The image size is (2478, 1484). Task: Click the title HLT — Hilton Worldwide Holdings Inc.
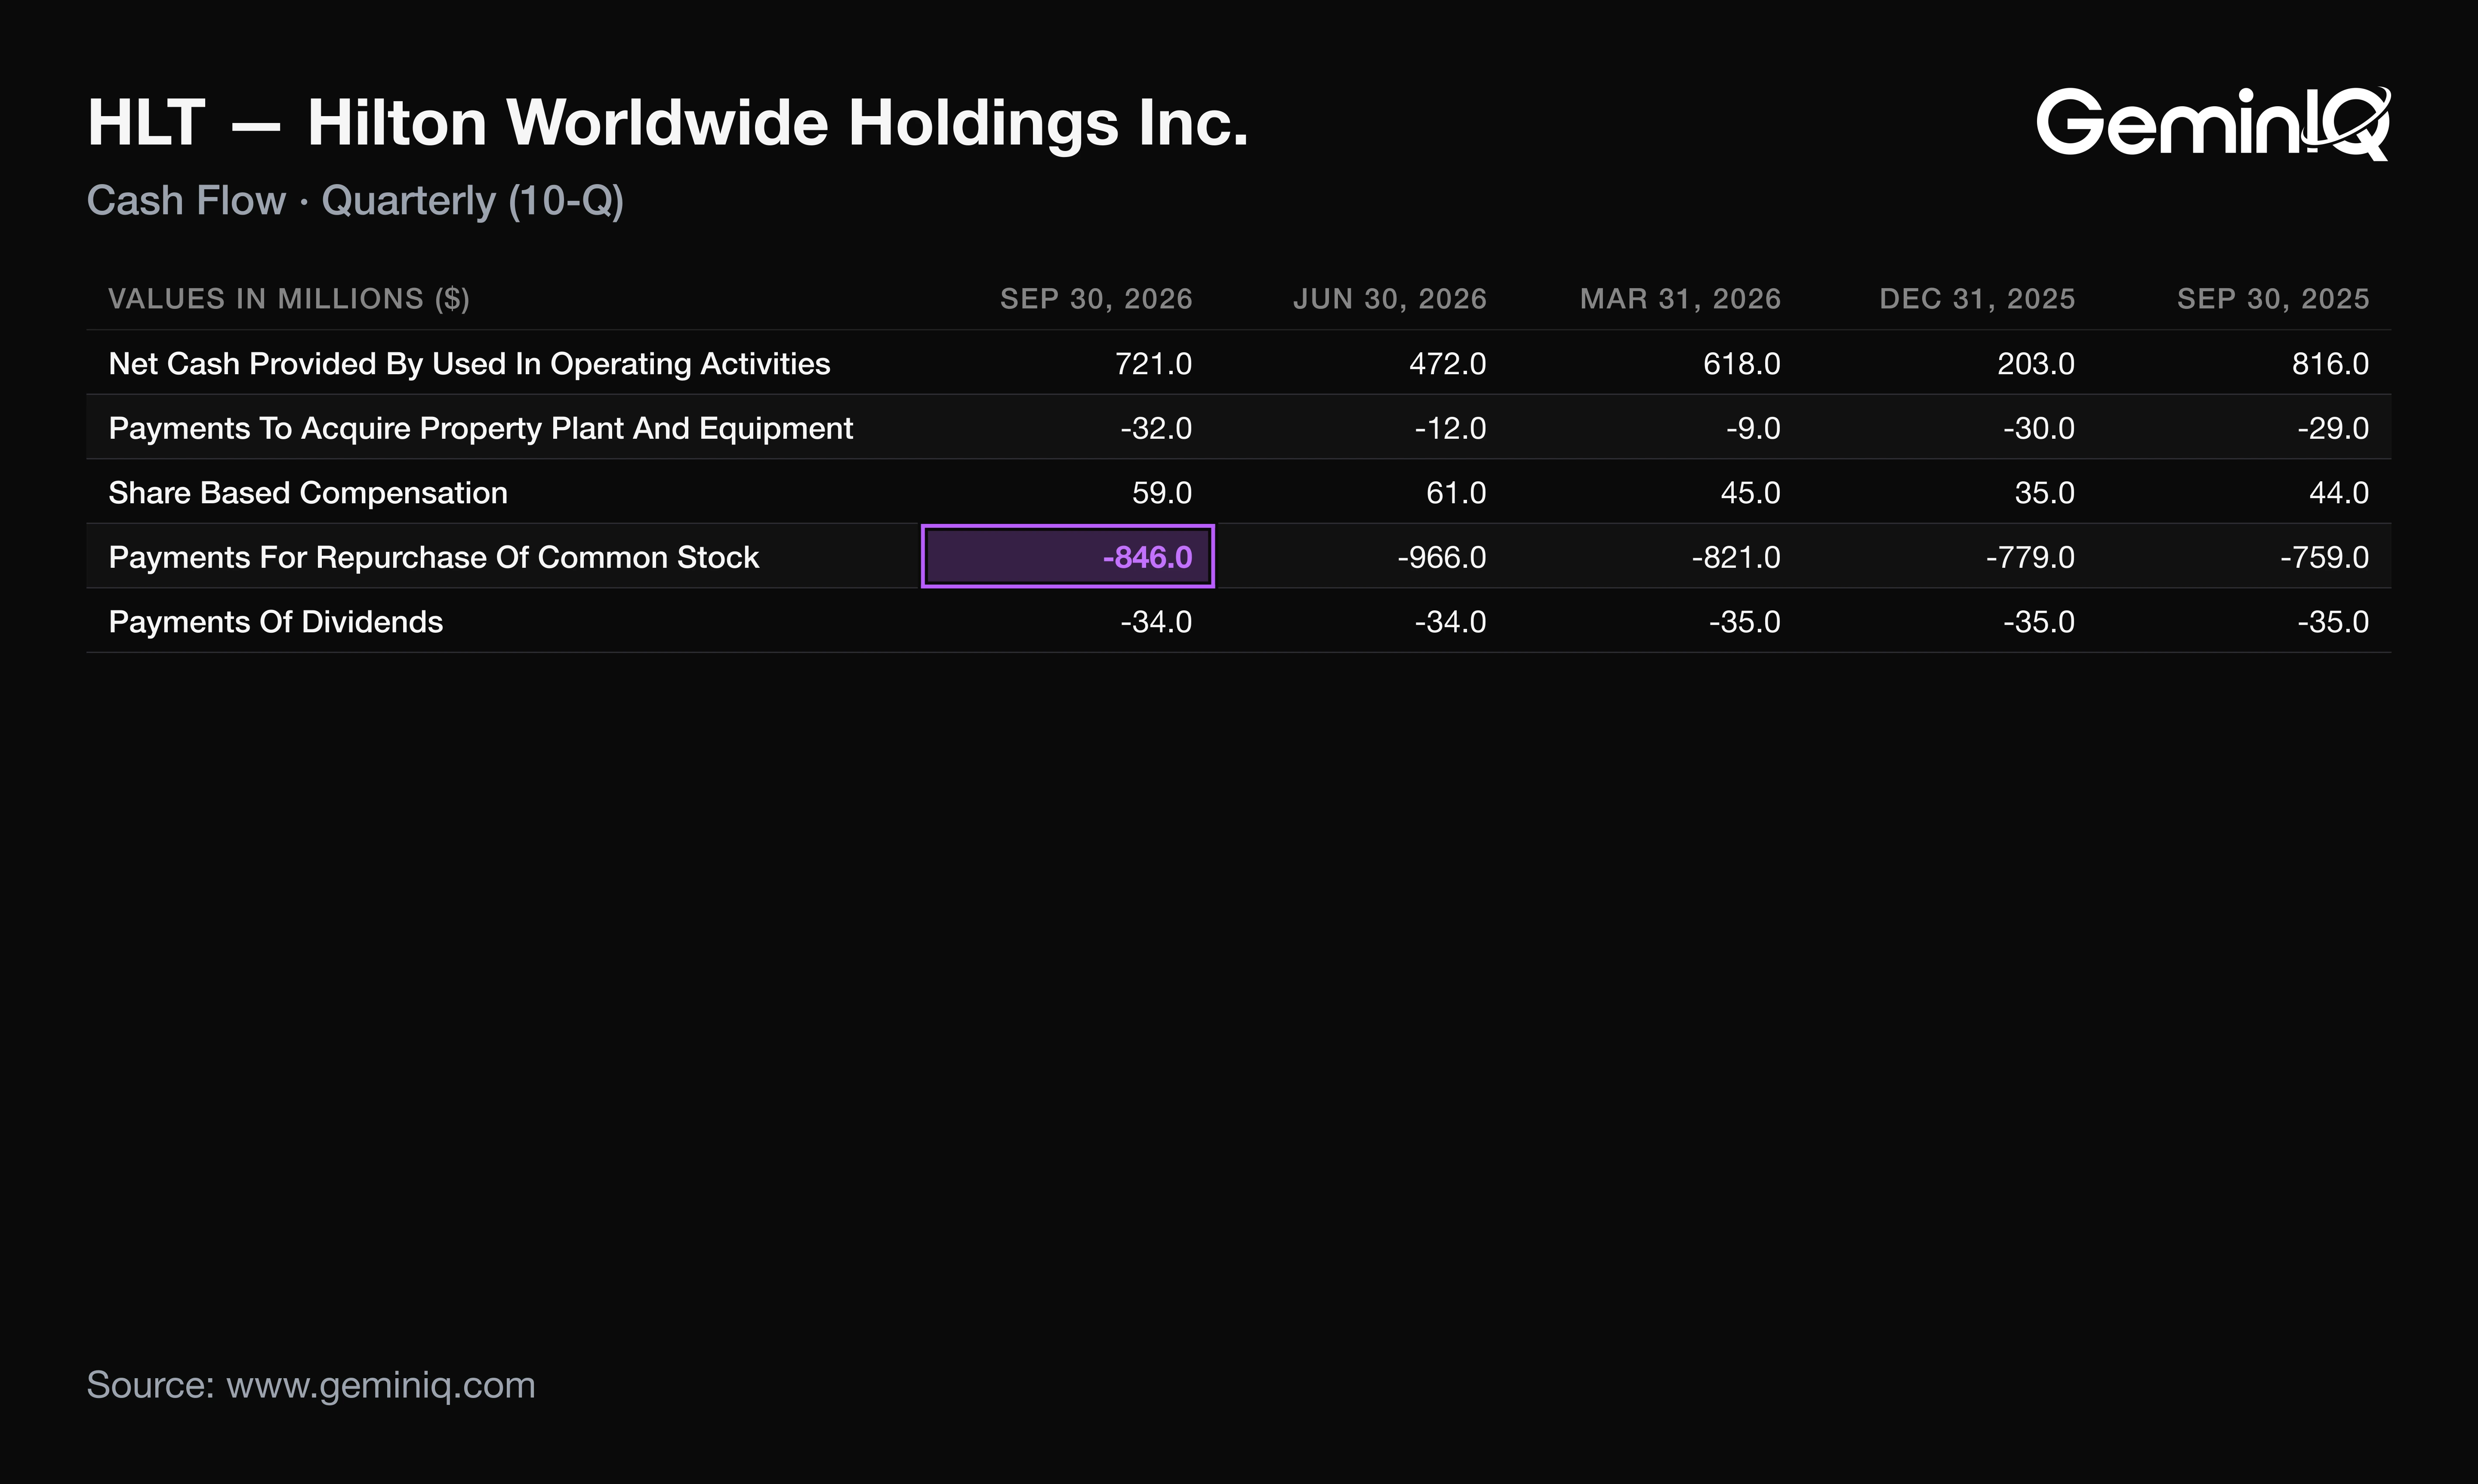(x=668, y=123)
